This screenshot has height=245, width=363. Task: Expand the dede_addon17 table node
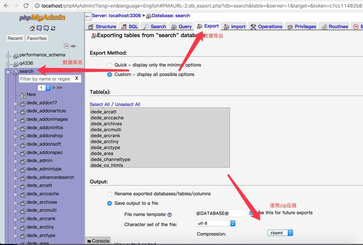[x=15, y=104]
